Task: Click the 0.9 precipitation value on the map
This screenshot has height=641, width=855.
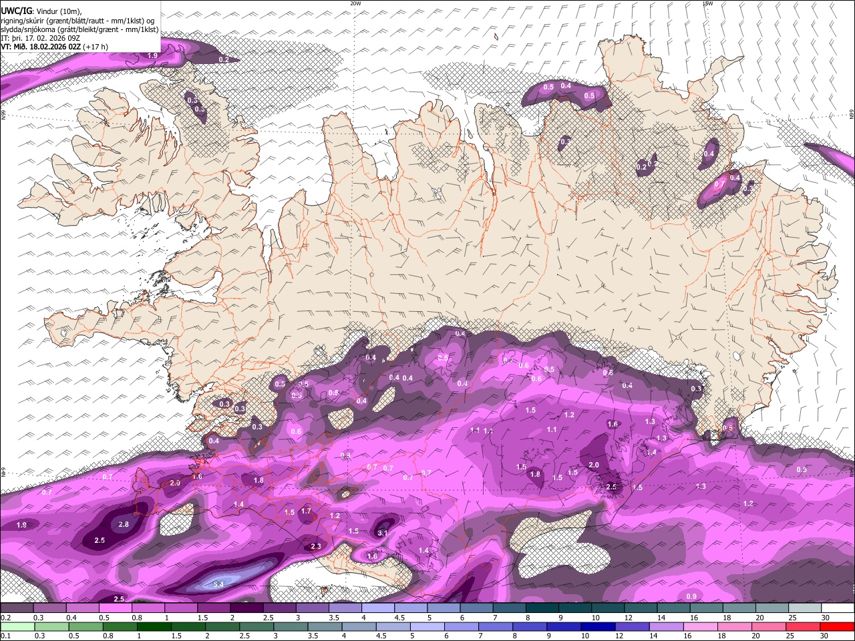Action: (x=691, y=597)
